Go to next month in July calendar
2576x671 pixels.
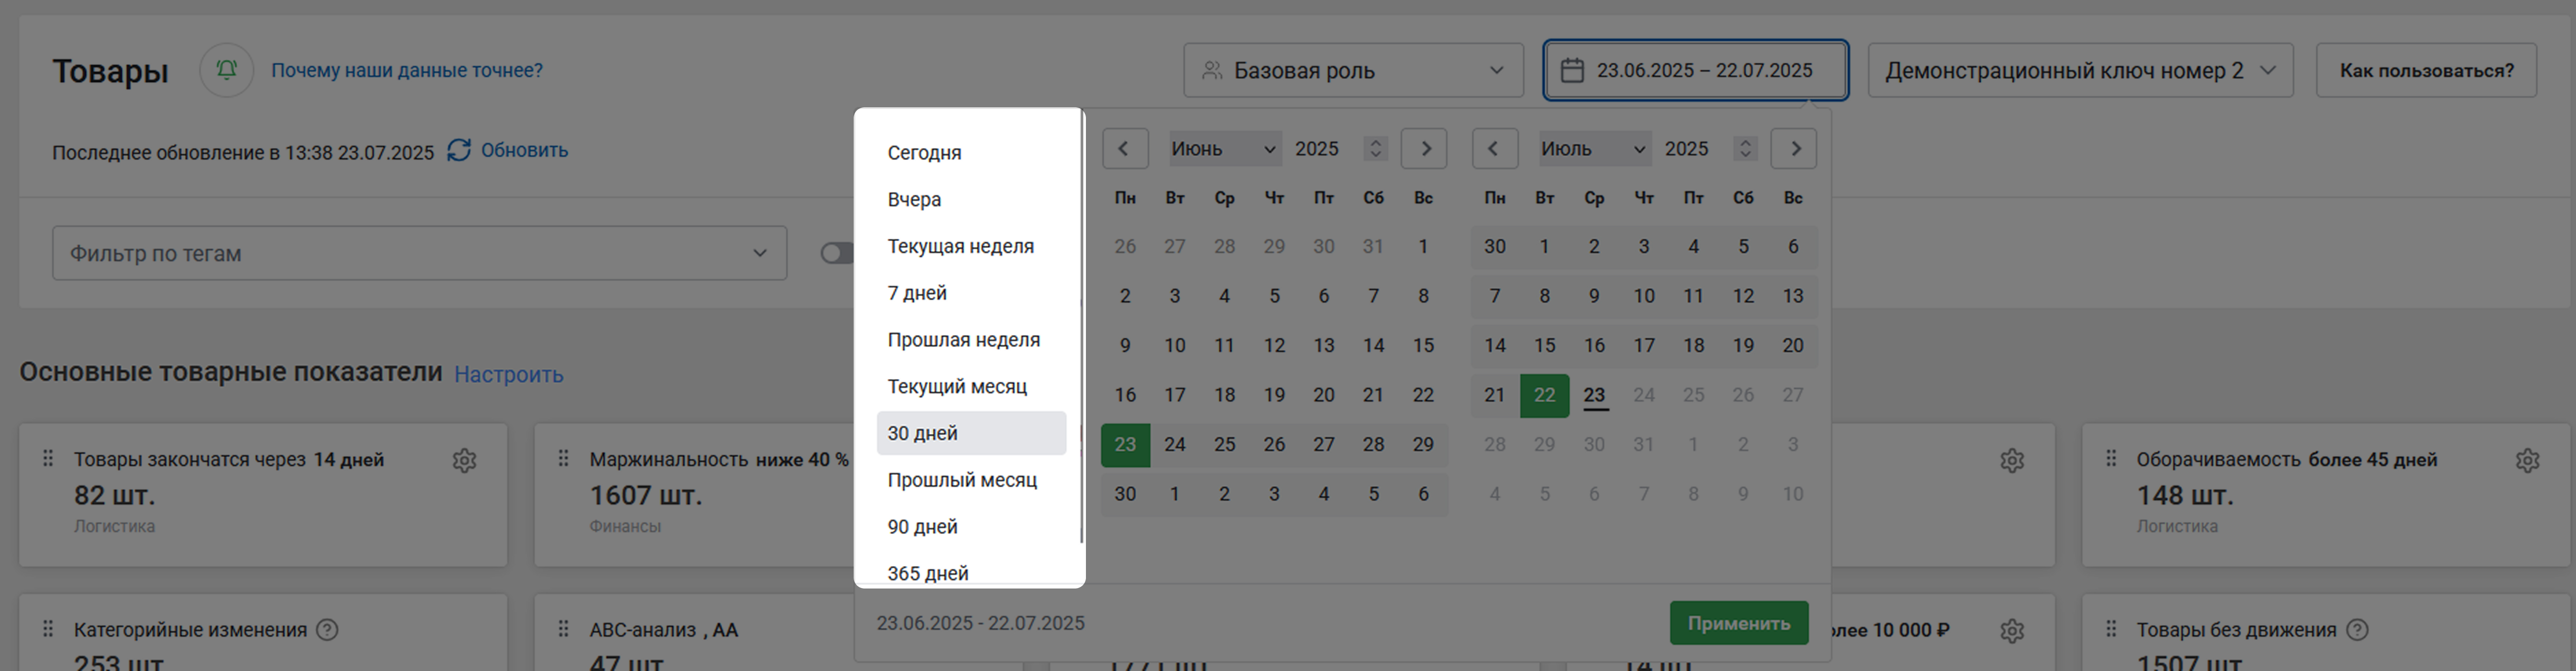coord(1794,149)
